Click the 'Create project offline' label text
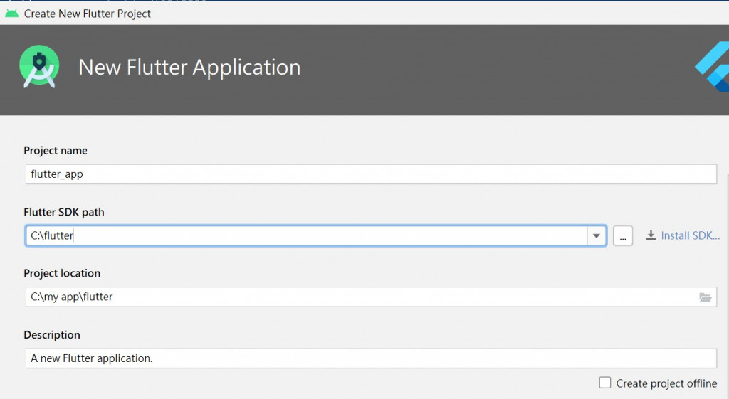Image resolution: width=729 pixels, height=399 pixels. click(666, 383)
